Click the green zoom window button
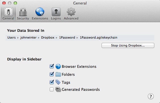 [x=15, y=3]
